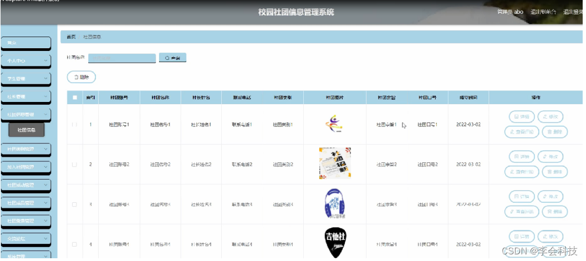Click the cell 联系电话3
This screenshot has width=586, height=261.
pyautogui.click(x=242, y=204)
